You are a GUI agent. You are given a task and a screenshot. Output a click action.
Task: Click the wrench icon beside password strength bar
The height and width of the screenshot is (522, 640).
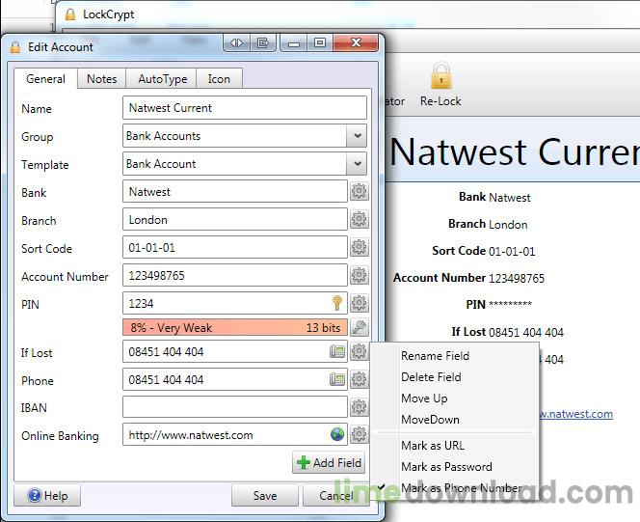pyautogui.click(x=359, y=328)
